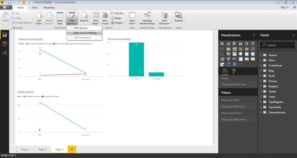Add a new page with plus button
297x158 pixels.
pyautogui.click(x=72, y=149)
